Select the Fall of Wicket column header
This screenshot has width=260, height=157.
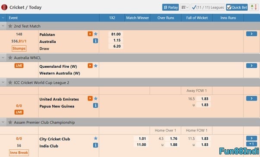click(x=197, y=18)
